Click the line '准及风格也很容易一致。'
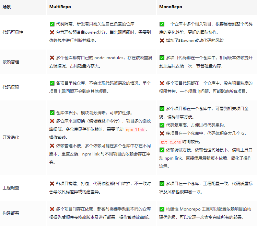Viewport: 257px width, 226px height. tap(181, 192)
